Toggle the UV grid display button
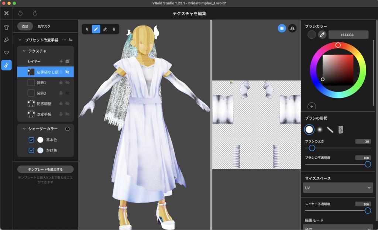 (282, 28)
